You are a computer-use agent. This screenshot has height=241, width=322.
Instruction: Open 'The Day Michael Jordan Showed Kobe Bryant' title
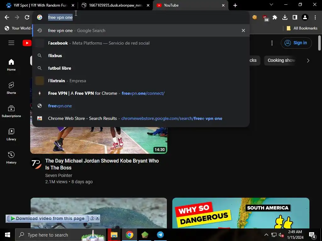pos(102,164)
